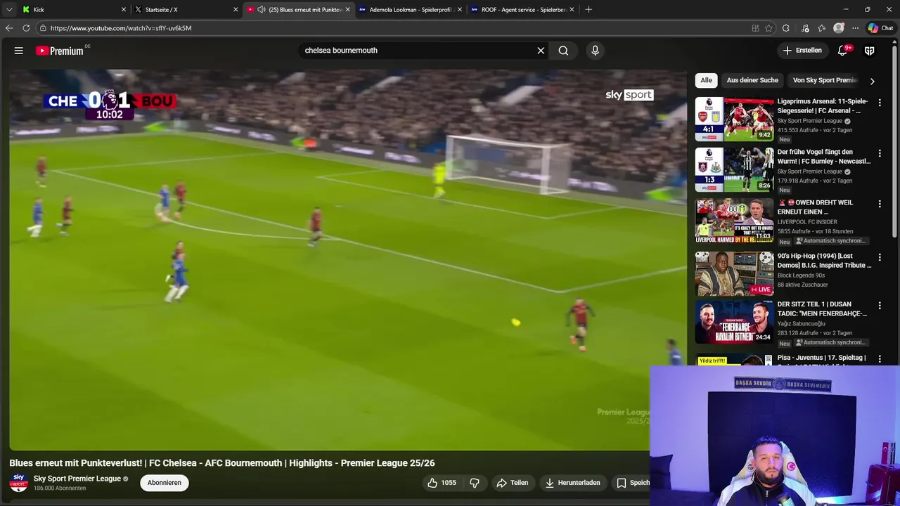Open the Sky Sport channel avatar

click(19, 483)
